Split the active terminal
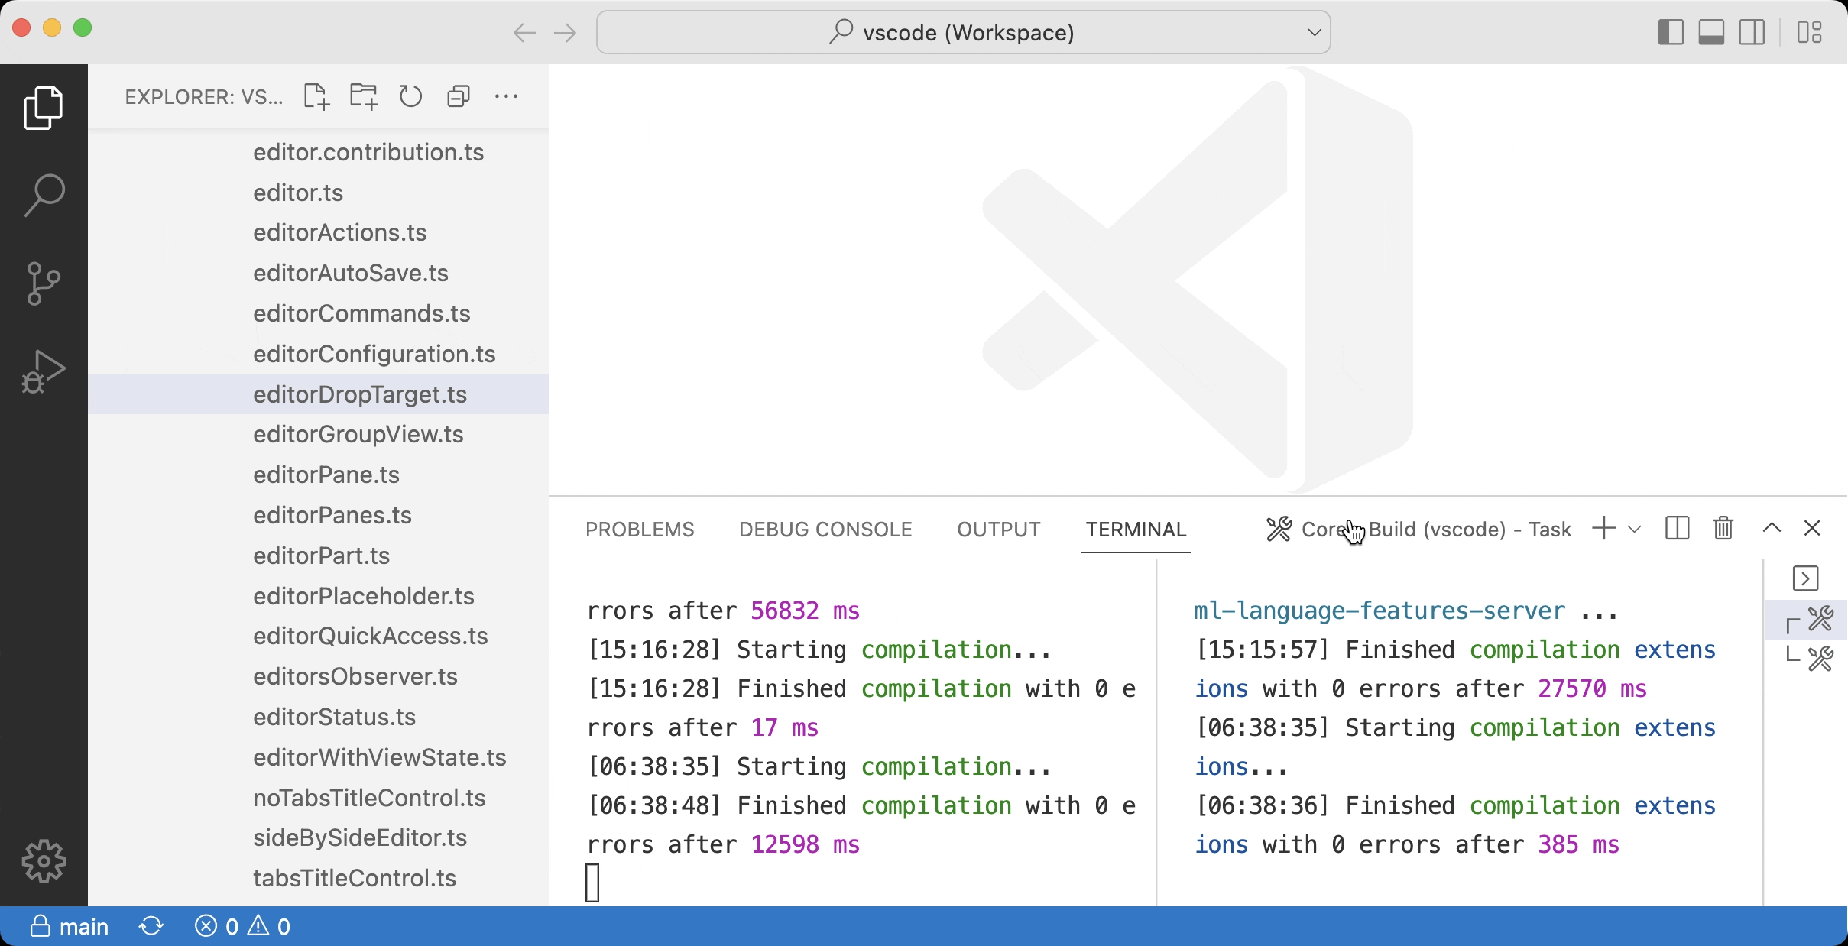The width and height of the screenshot is (1848, 946). 1677,528
